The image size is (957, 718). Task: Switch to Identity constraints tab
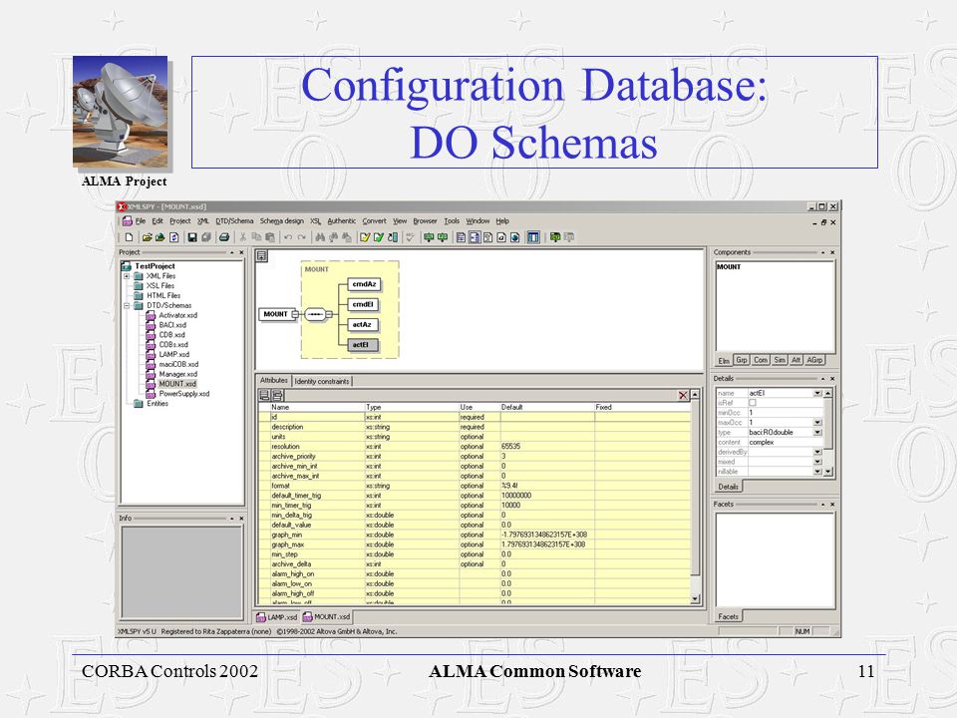tap(322, 381)
